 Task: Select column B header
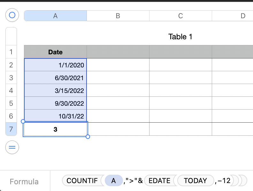[x=118, y=16]
